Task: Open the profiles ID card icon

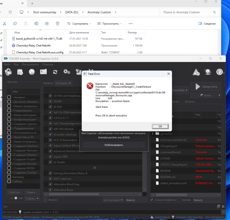Action: tap(43, 72)
